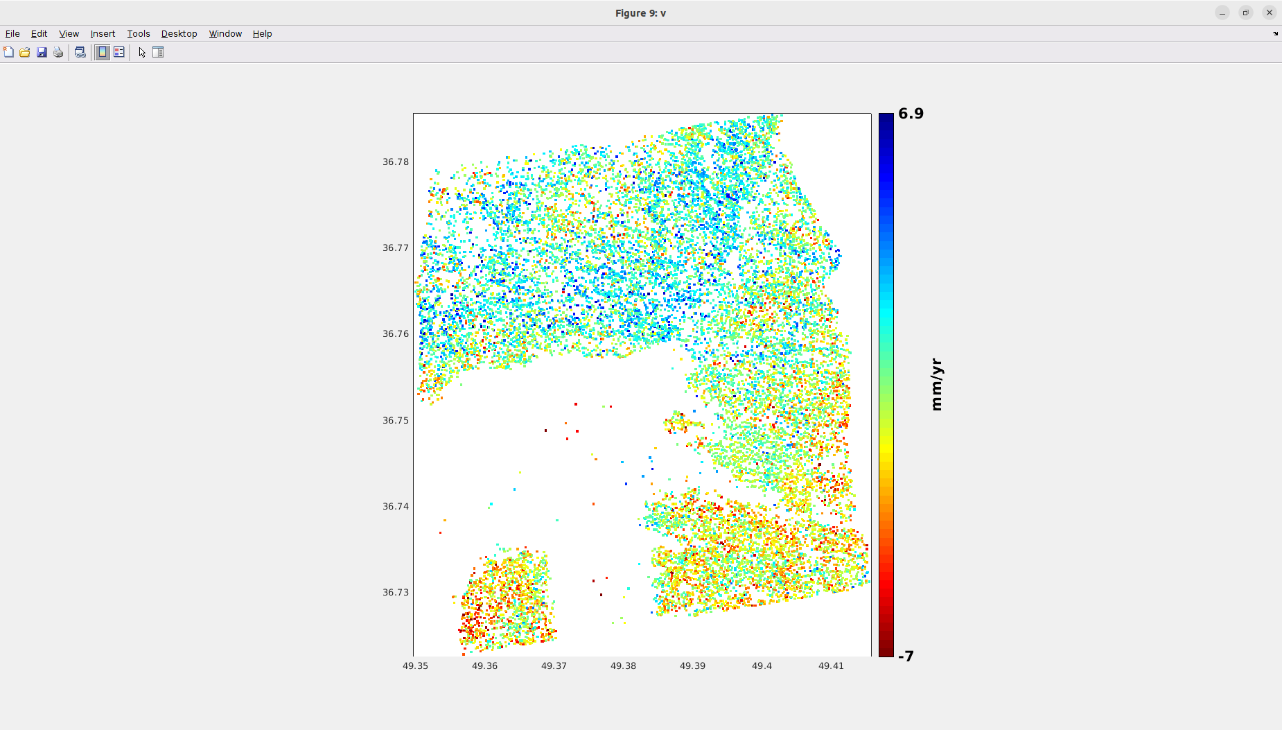Open the Edit menu
The image size is (1282, 730).
point(39,33)
